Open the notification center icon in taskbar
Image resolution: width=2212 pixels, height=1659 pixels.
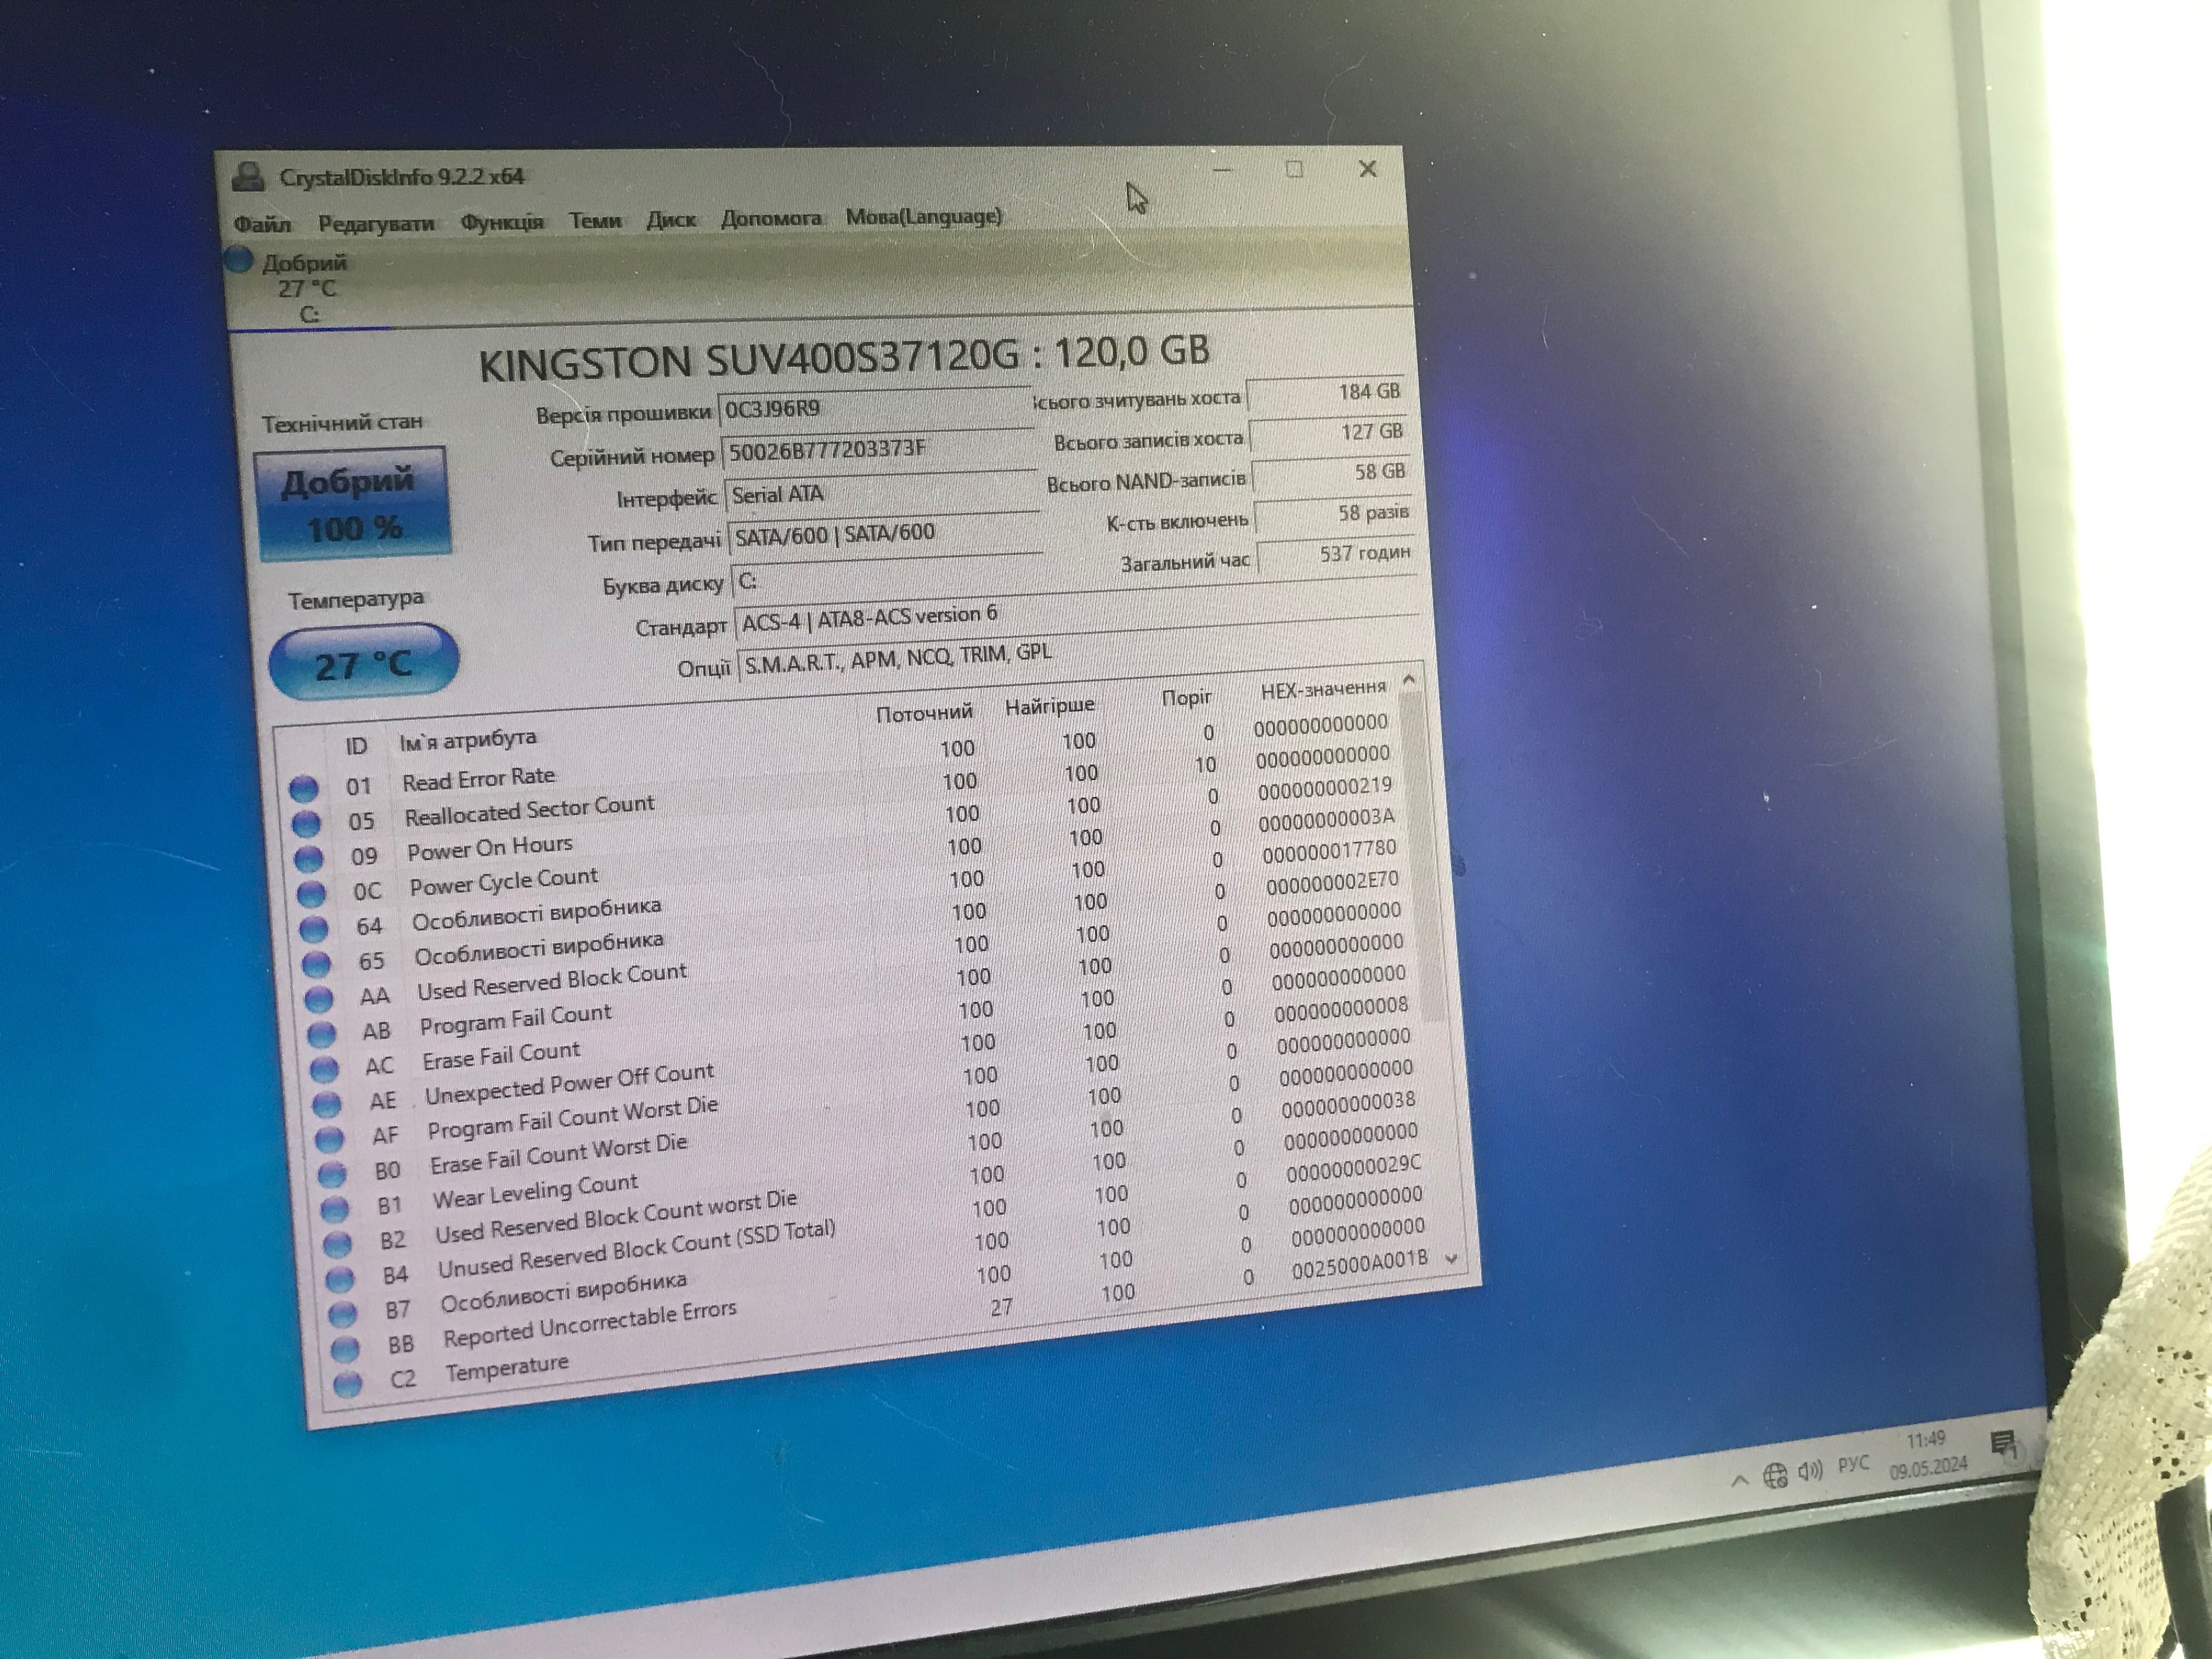tap(2003, 1445)
